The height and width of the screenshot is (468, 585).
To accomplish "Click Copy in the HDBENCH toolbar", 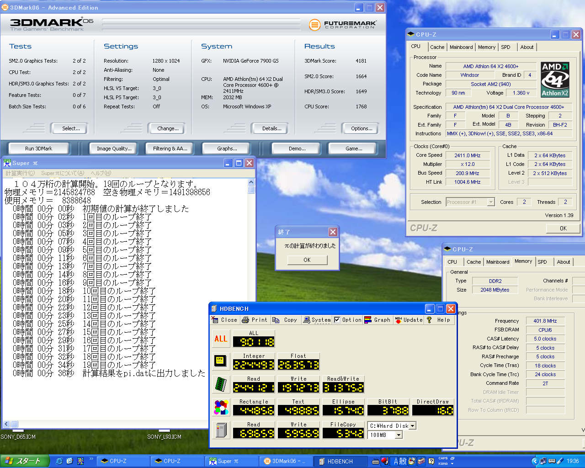I will pos(285,320).
